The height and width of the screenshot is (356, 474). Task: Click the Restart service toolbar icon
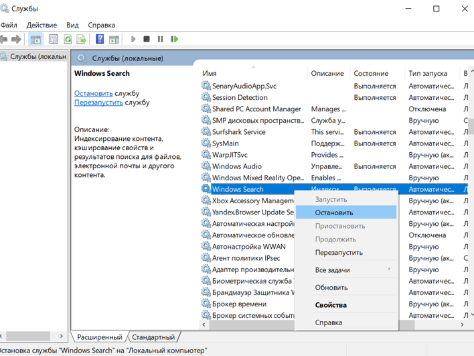point(175,40)
